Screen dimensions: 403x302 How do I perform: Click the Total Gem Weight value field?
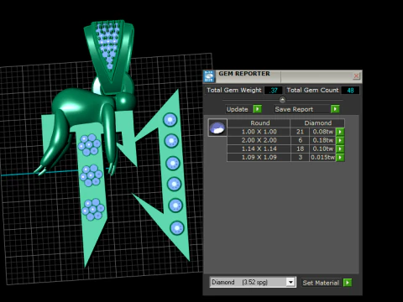[274, 91]
